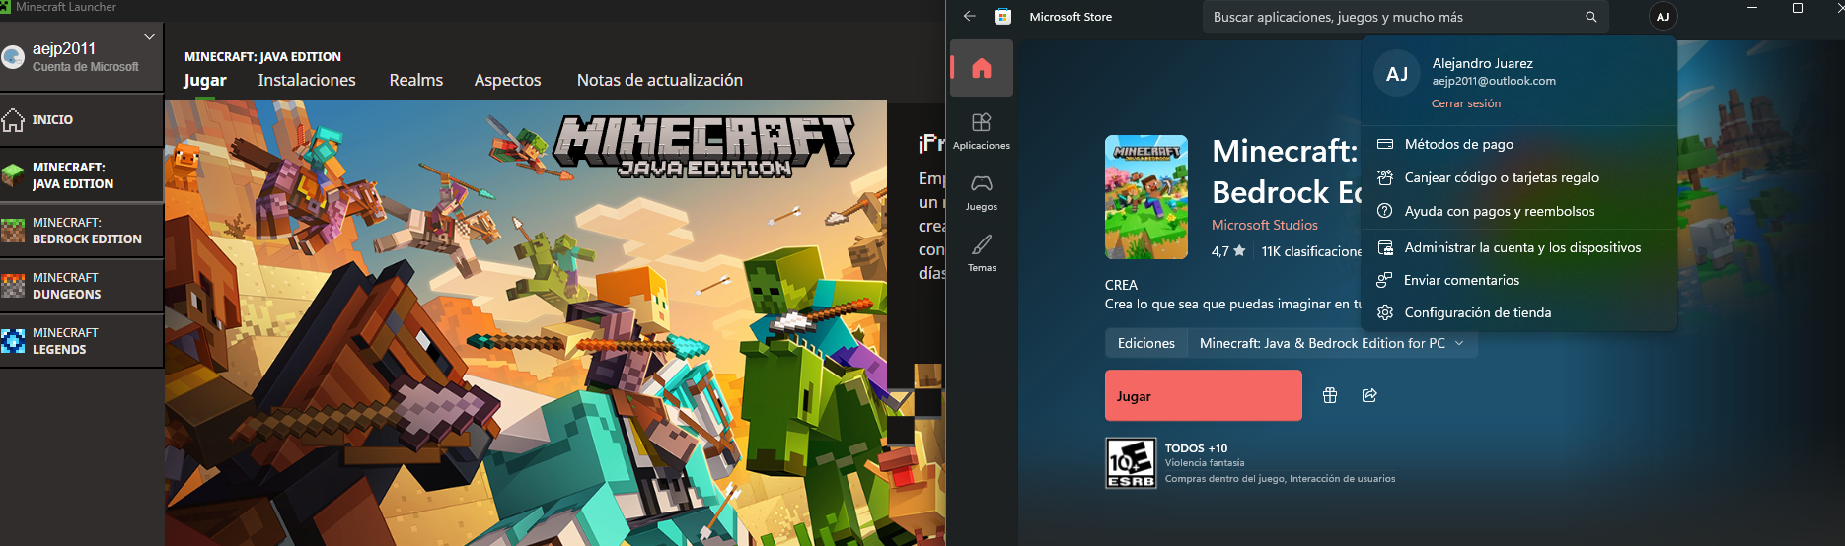Click the gift icon beside Jugar

click(1330, 395)
